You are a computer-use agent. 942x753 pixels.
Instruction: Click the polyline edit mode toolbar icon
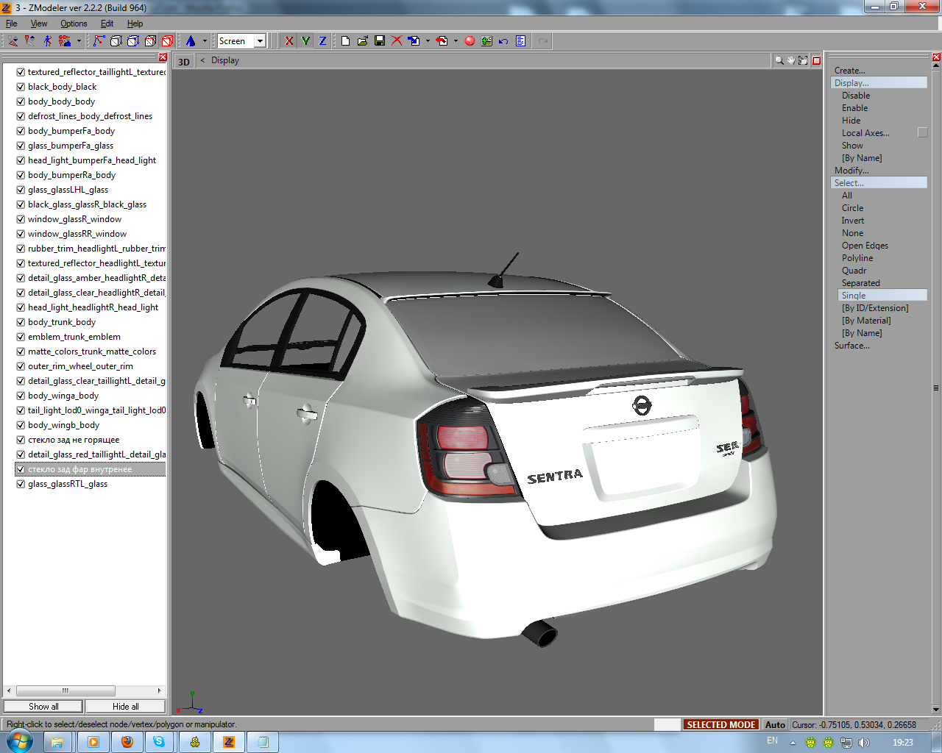[x=99, y=41]
